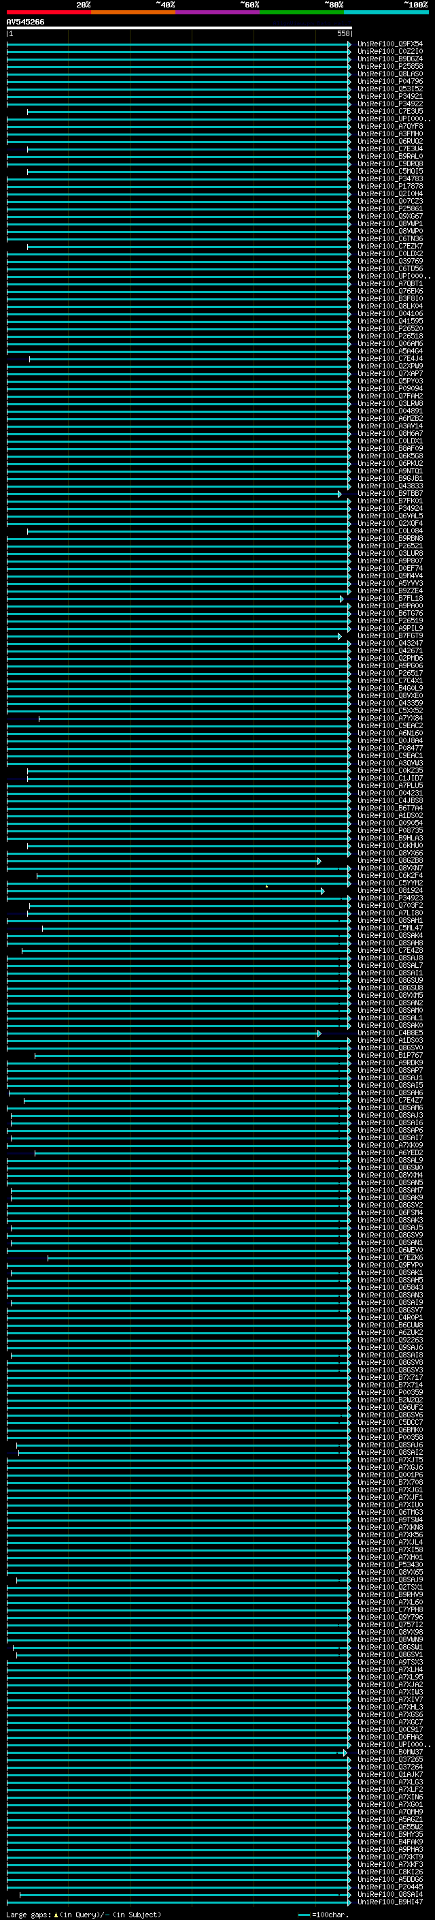Select label UniRef100_P08477
The height and width of the screenshot is (1920, 435).
click(390, 749)
